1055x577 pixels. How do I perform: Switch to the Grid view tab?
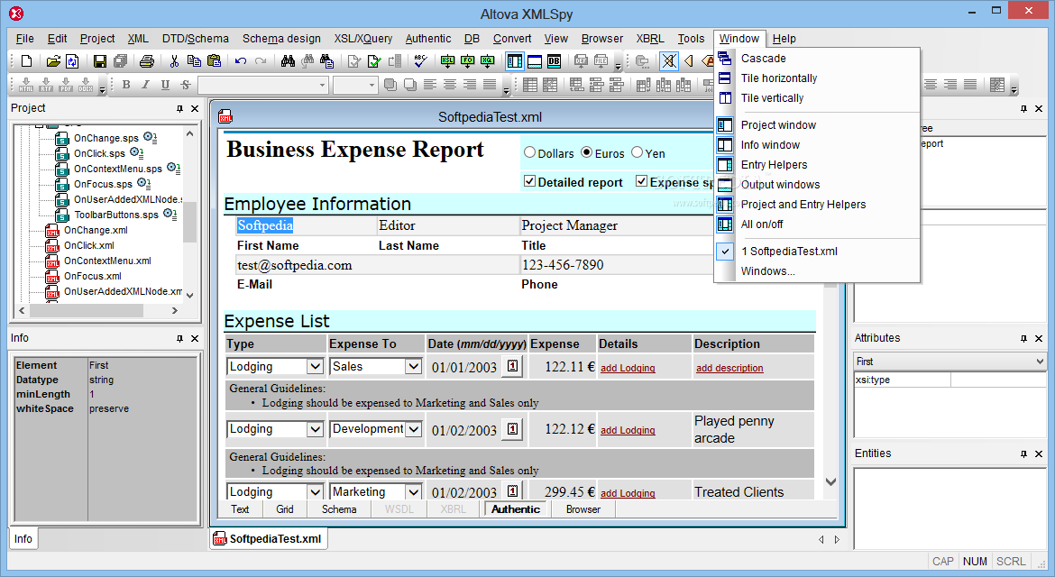(285, 509)
